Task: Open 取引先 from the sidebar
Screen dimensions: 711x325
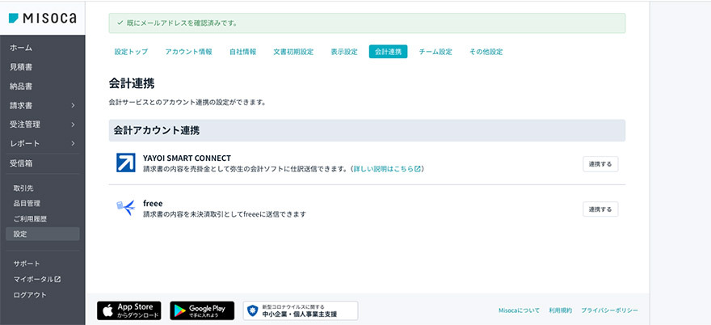Action: click(23, 188)
